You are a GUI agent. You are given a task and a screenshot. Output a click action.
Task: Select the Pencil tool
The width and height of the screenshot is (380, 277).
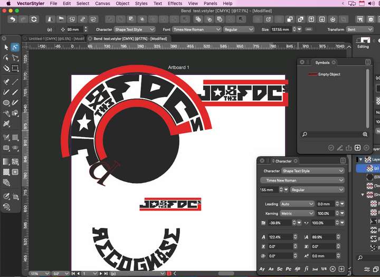pos(6,92)
